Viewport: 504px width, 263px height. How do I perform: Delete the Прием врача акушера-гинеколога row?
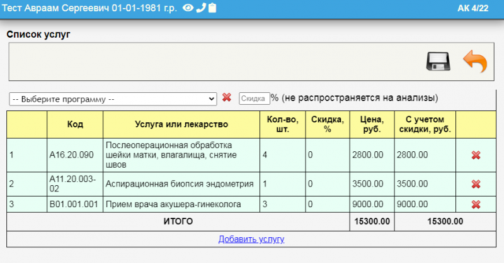(476, 204)
